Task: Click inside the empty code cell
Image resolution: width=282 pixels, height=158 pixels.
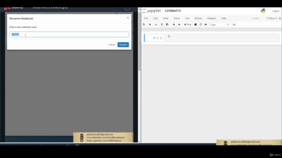Action: click(x=221, y=38)
